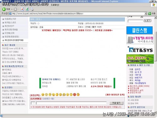Go back with the green Back arrow
157x118 pixels.
(4, 9)
